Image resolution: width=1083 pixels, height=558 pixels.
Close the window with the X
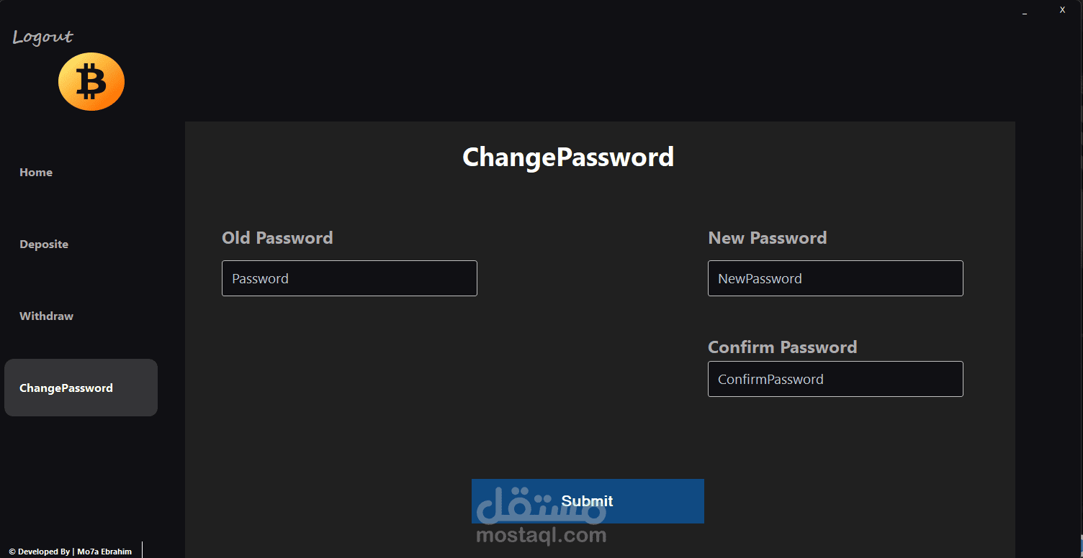pos(1062,10)
